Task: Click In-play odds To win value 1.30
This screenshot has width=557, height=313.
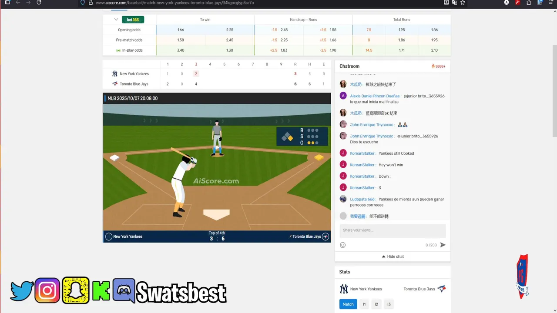Action: point(230,50)
